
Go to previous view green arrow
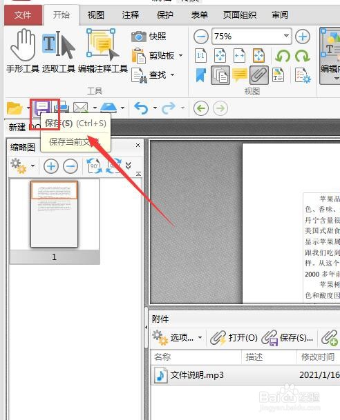pos(200,108)
